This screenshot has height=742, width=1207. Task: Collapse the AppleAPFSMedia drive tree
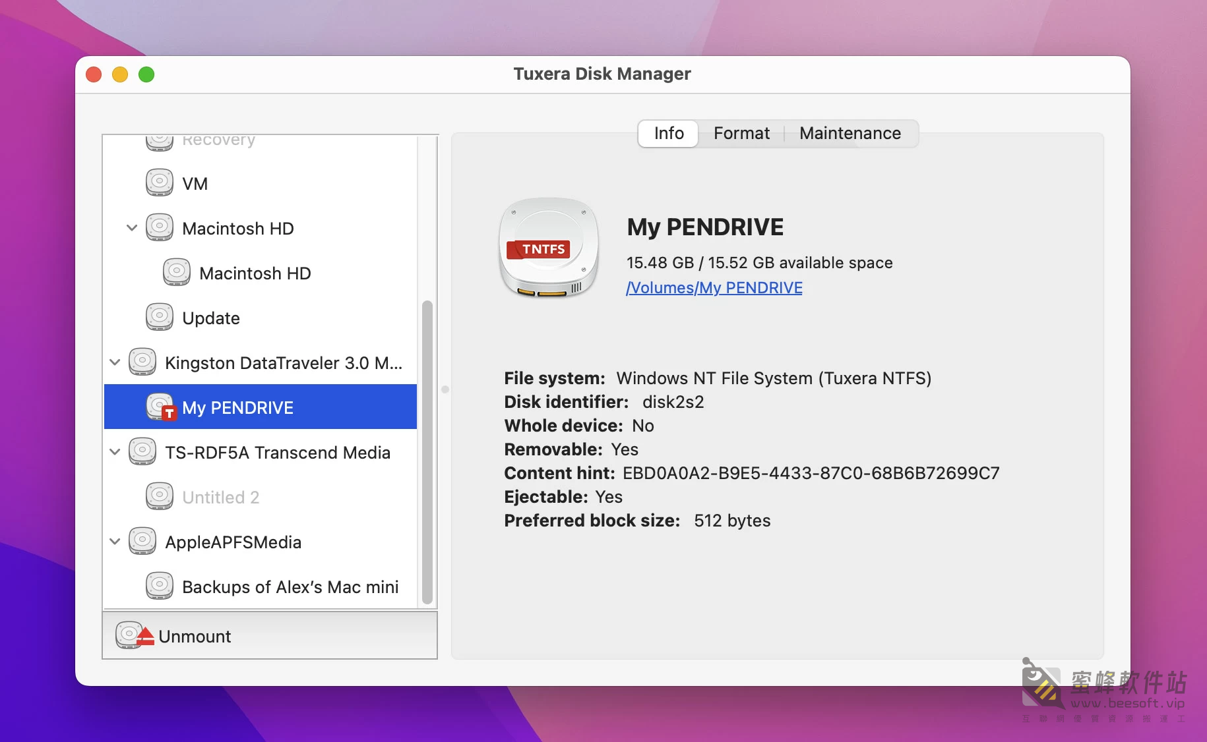(x=115, y=542)
